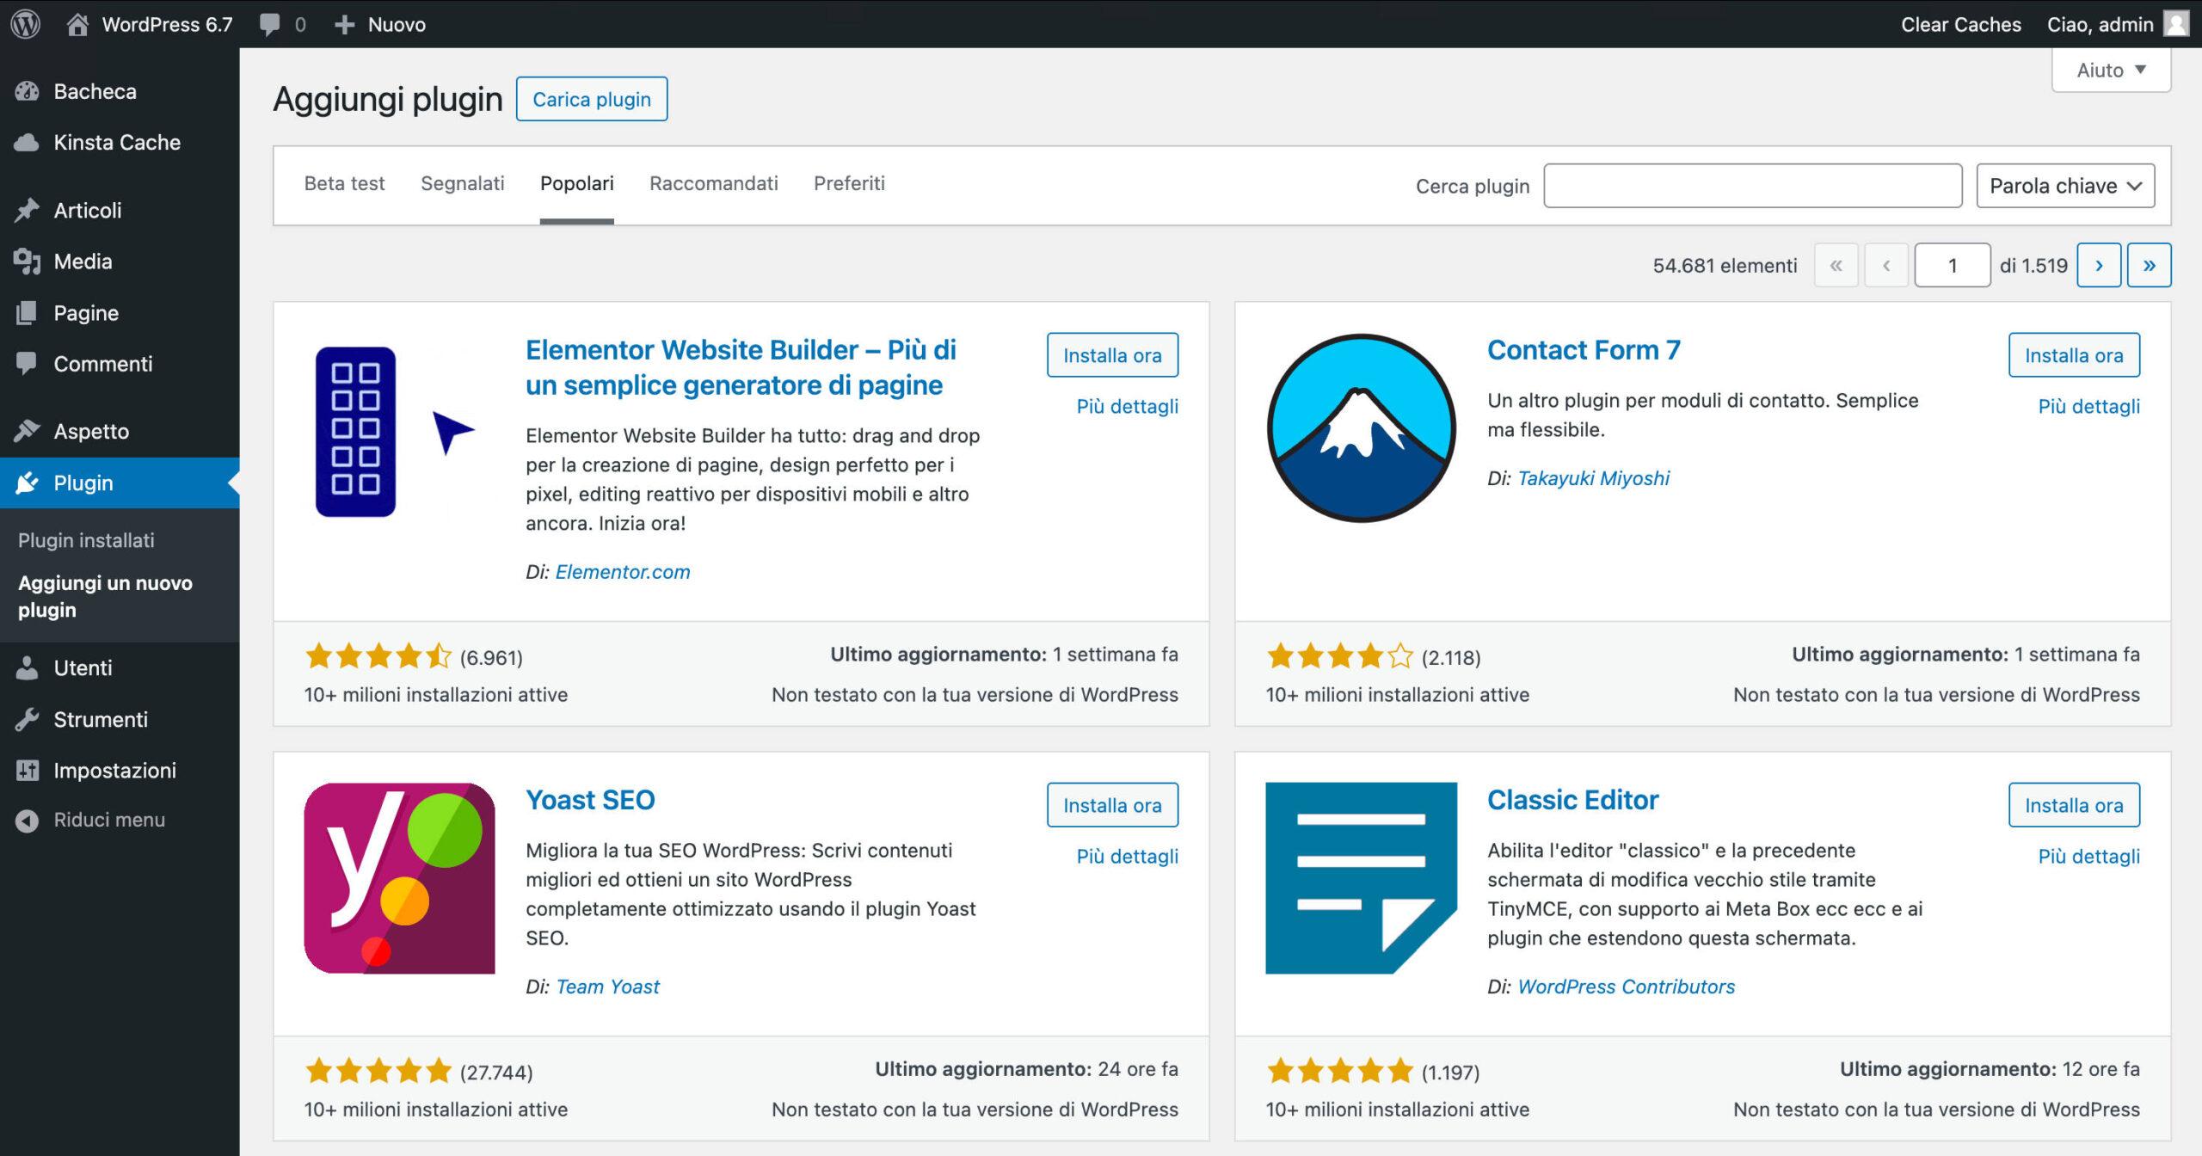Go to next page of plugins

[x=2099, y=265]
